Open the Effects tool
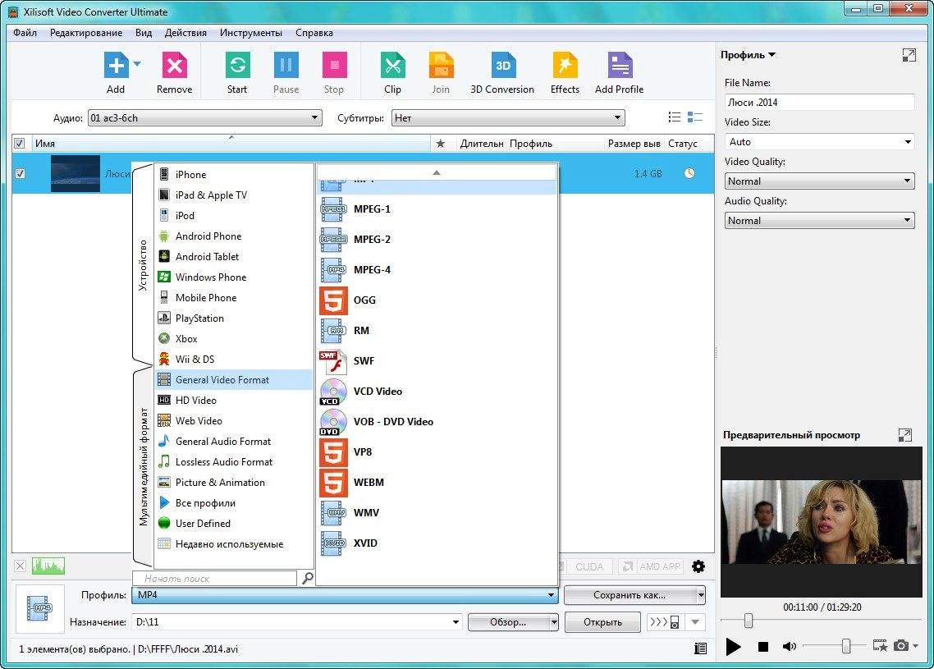Image resolution: width=934 pixels, height=669 pixels. pos(565,66)
